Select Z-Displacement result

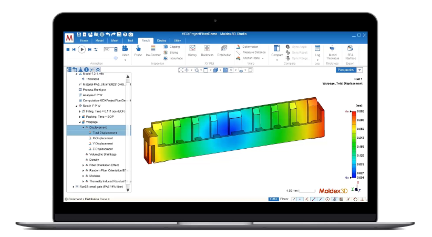pyautogui.click(x=102, y=149)
